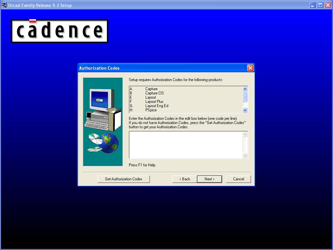Click the Press F1 for Help text
This screenshot has height=250, width=333.
(142, 165)
